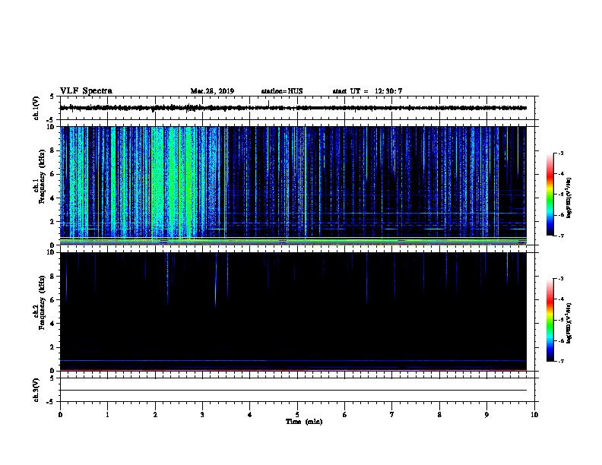The height and width of the screenshot is (465, 602).
Task: Click the "start UT = 12:30: 7" text
Action: [x=367, y=91]
